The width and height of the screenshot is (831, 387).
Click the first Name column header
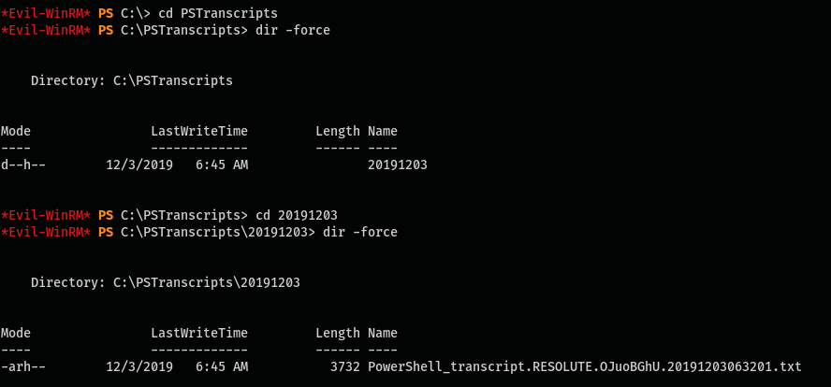point(383,131)
